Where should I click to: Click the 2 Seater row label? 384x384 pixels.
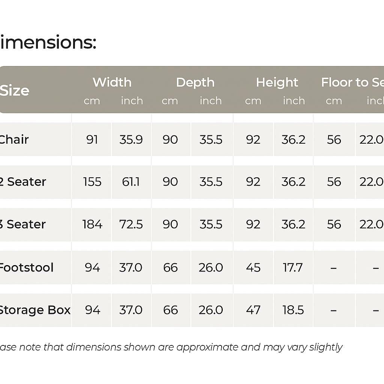[x=22, y=182]
